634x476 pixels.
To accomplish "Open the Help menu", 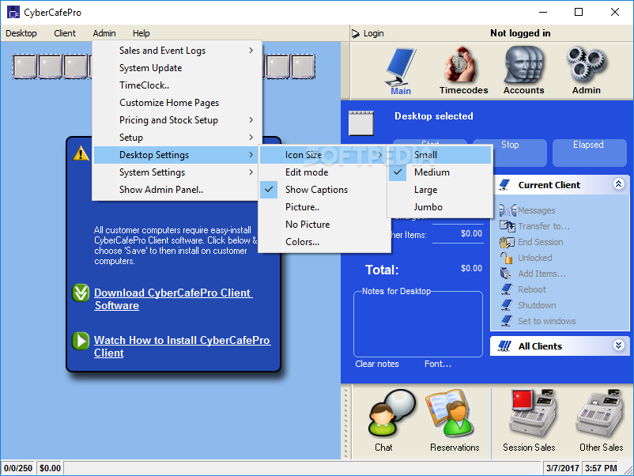I will [142, 33].
